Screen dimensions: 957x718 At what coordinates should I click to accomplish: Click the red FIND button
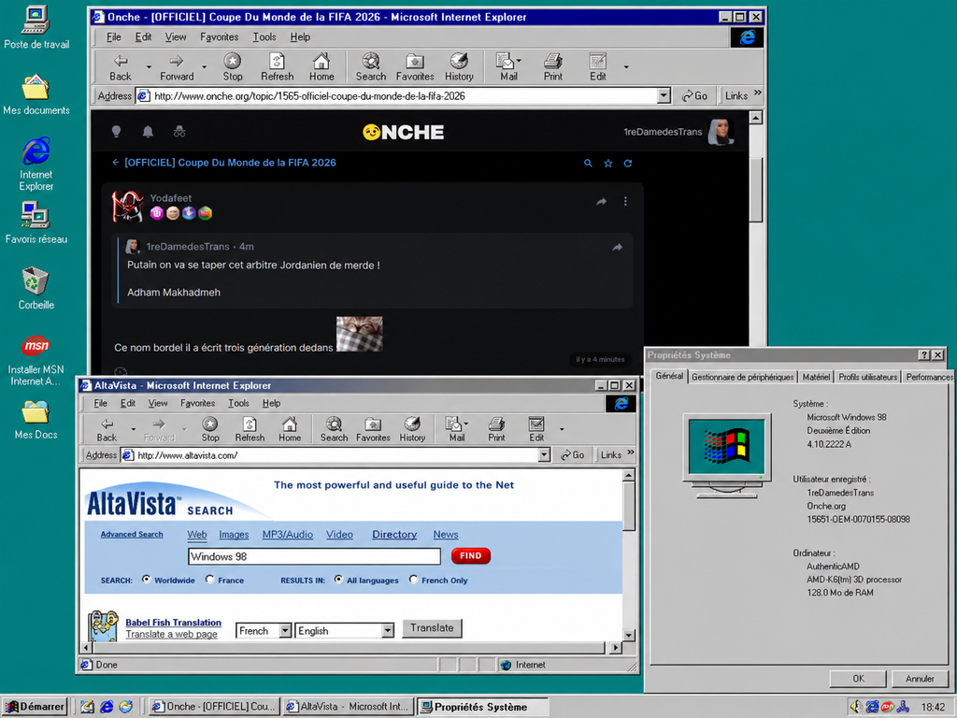471,555
